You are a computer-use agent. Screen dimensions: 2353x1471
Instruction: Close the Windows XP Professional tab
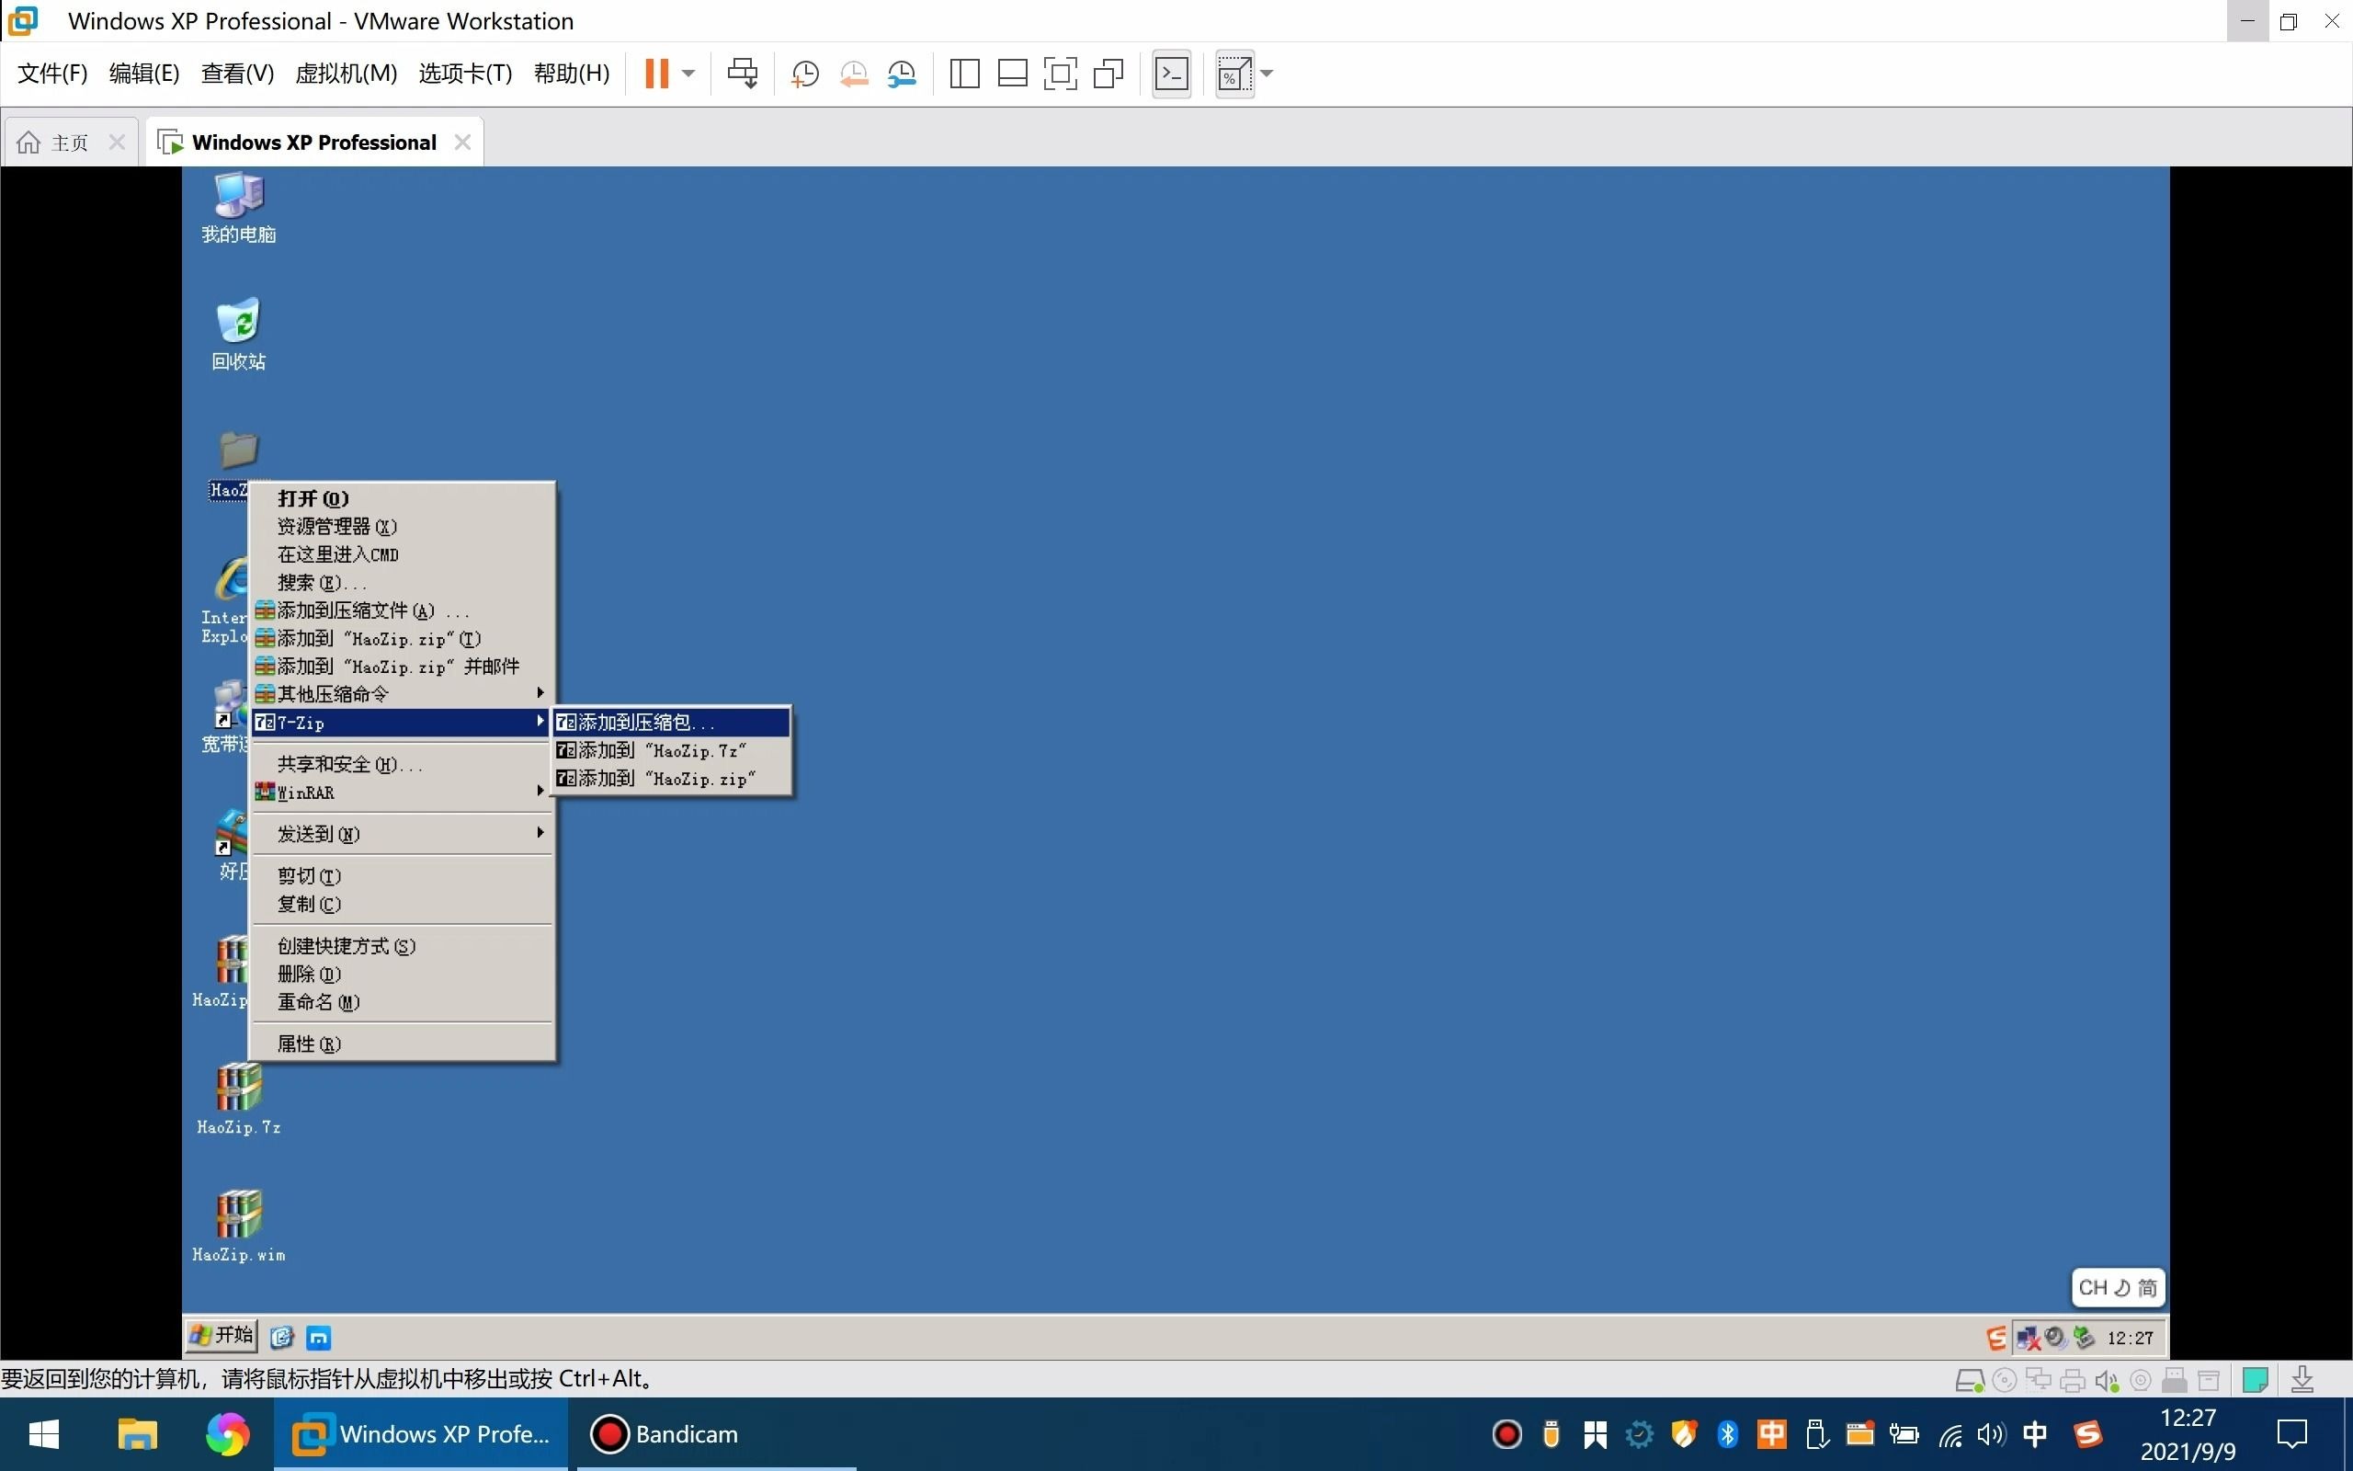click(x=463, y=142)
